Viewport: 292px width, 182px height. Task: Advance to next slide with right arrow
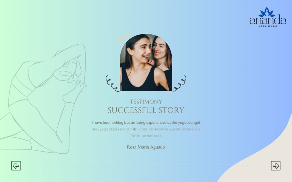pos(276,166)
